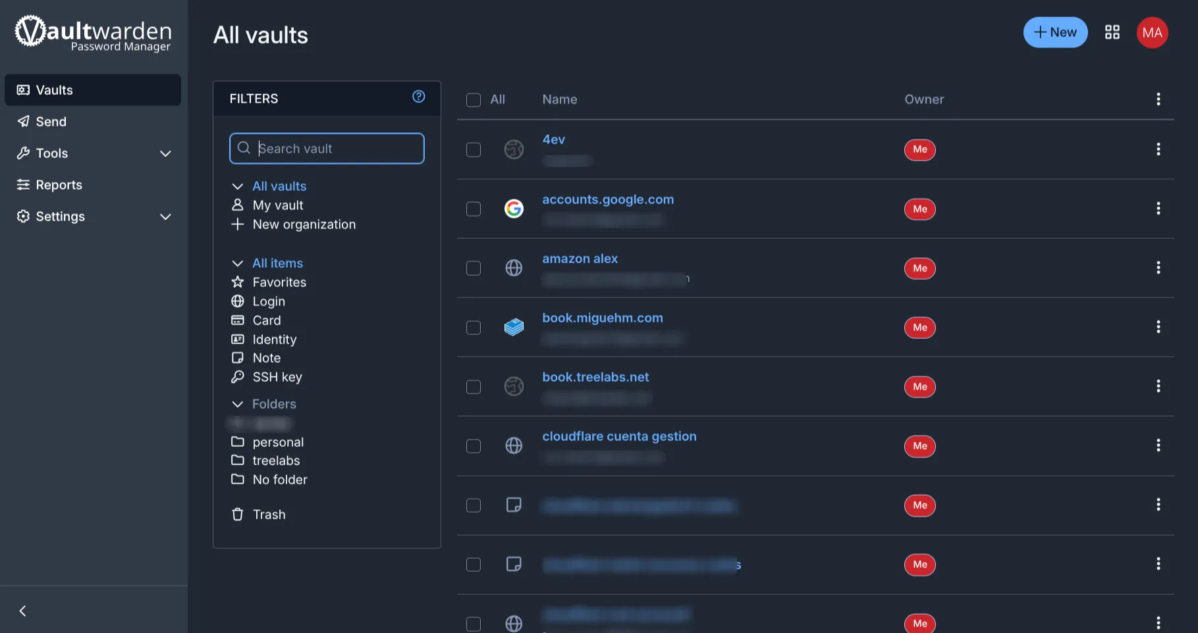
Task: Focus the Search vault input field
Action: pyautogui.click(x=327, y=149)
